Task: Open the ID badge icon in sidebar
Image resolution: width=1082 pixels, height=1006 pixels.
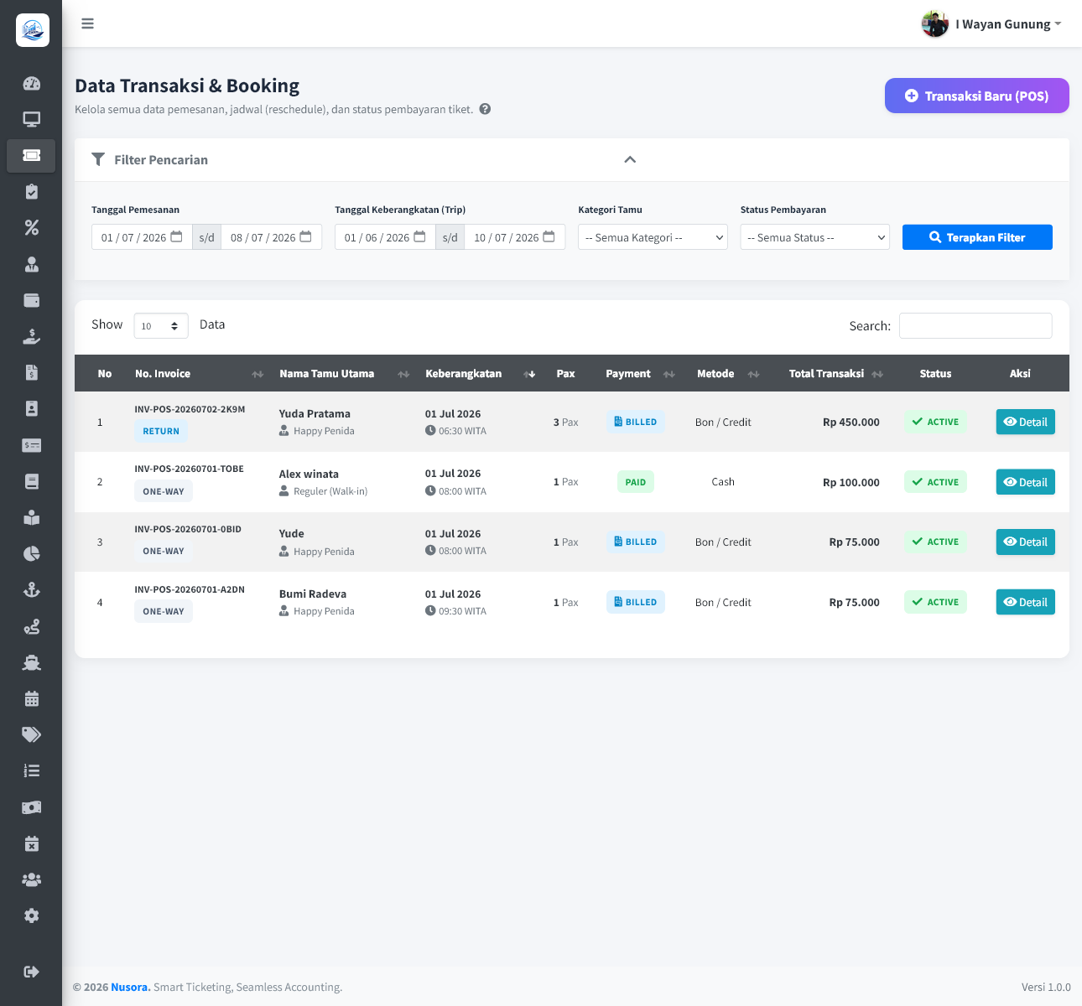Action: 31,408
